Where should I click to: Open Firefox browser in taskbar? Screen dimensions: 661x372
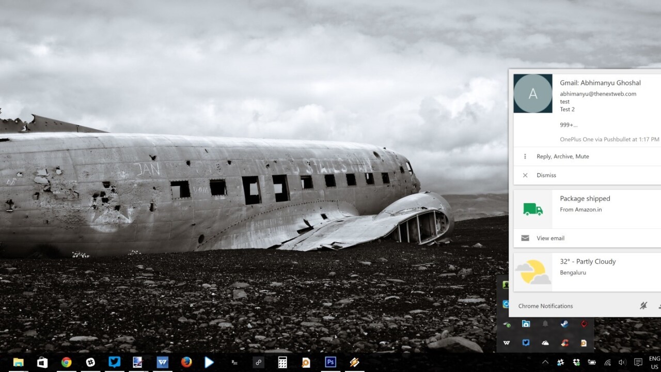pos(186,362)
